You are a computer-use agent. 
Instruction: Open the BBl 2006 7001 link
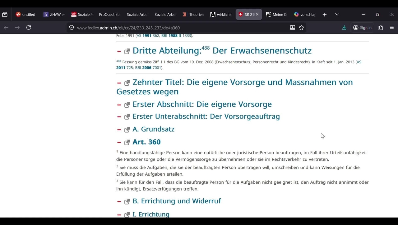coord(149,68)
